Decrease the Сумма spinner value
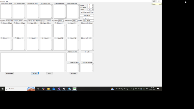The height and width of the screenshot is (109, 194). coord(93,6)
